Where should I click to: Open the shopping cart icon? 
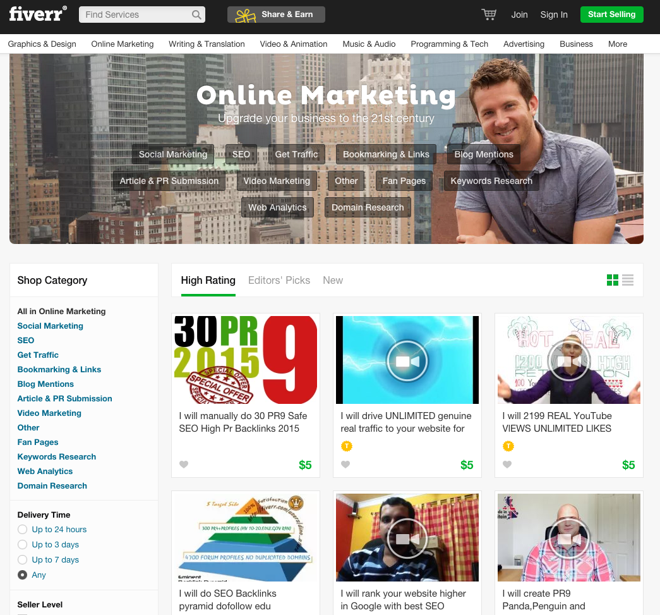[489, 15]
